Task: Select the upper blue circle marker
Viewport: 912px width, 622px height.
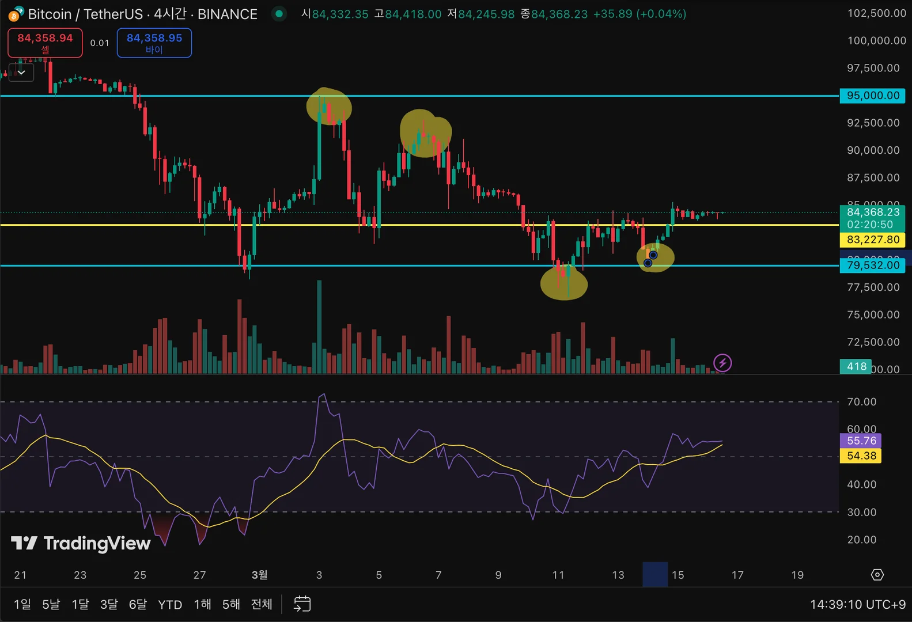Action: (x=653, y=255)
